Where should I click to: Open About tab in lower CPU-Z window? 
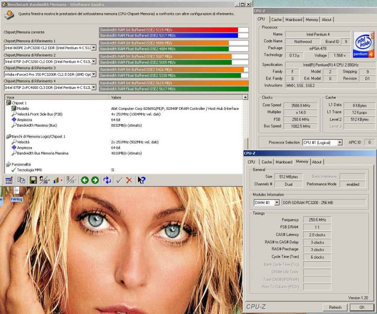(x=317, y=162)
